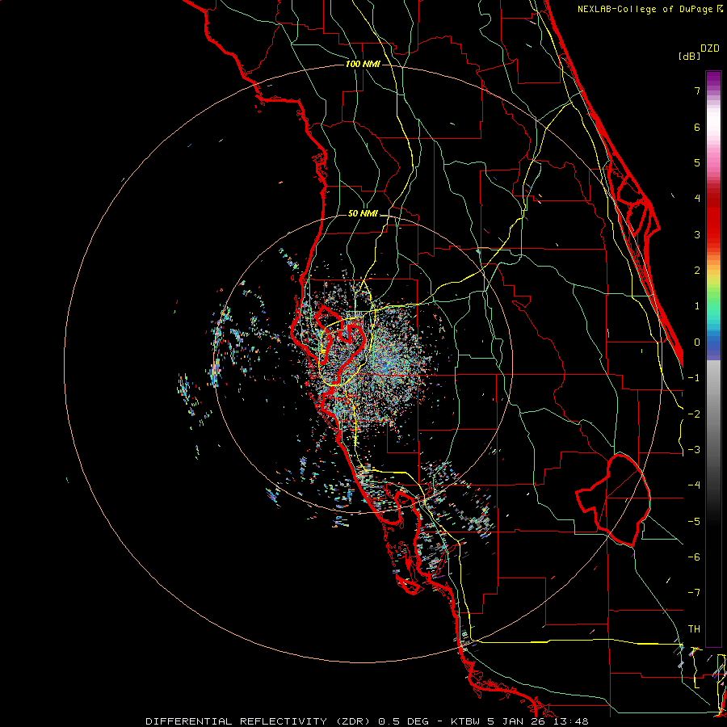Screen dimensions: 727x727
Task: Click the -1 tick on color scale
Action: [x=694, y=378]
